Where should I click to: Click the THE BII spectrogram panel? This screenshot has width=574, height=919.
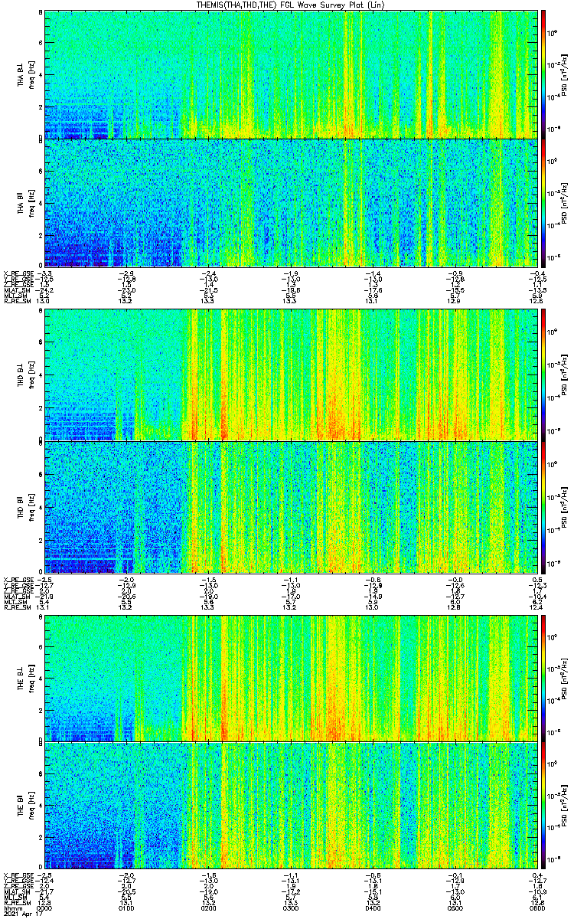291,806
